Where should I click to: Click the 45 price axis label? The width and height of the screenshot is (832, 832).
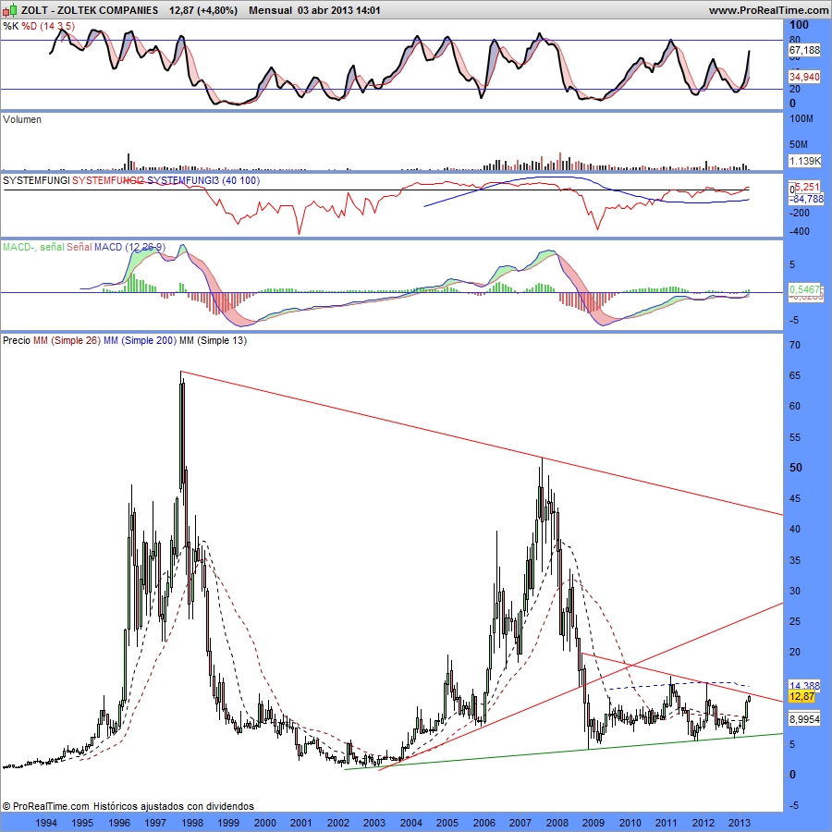point(795,499)
